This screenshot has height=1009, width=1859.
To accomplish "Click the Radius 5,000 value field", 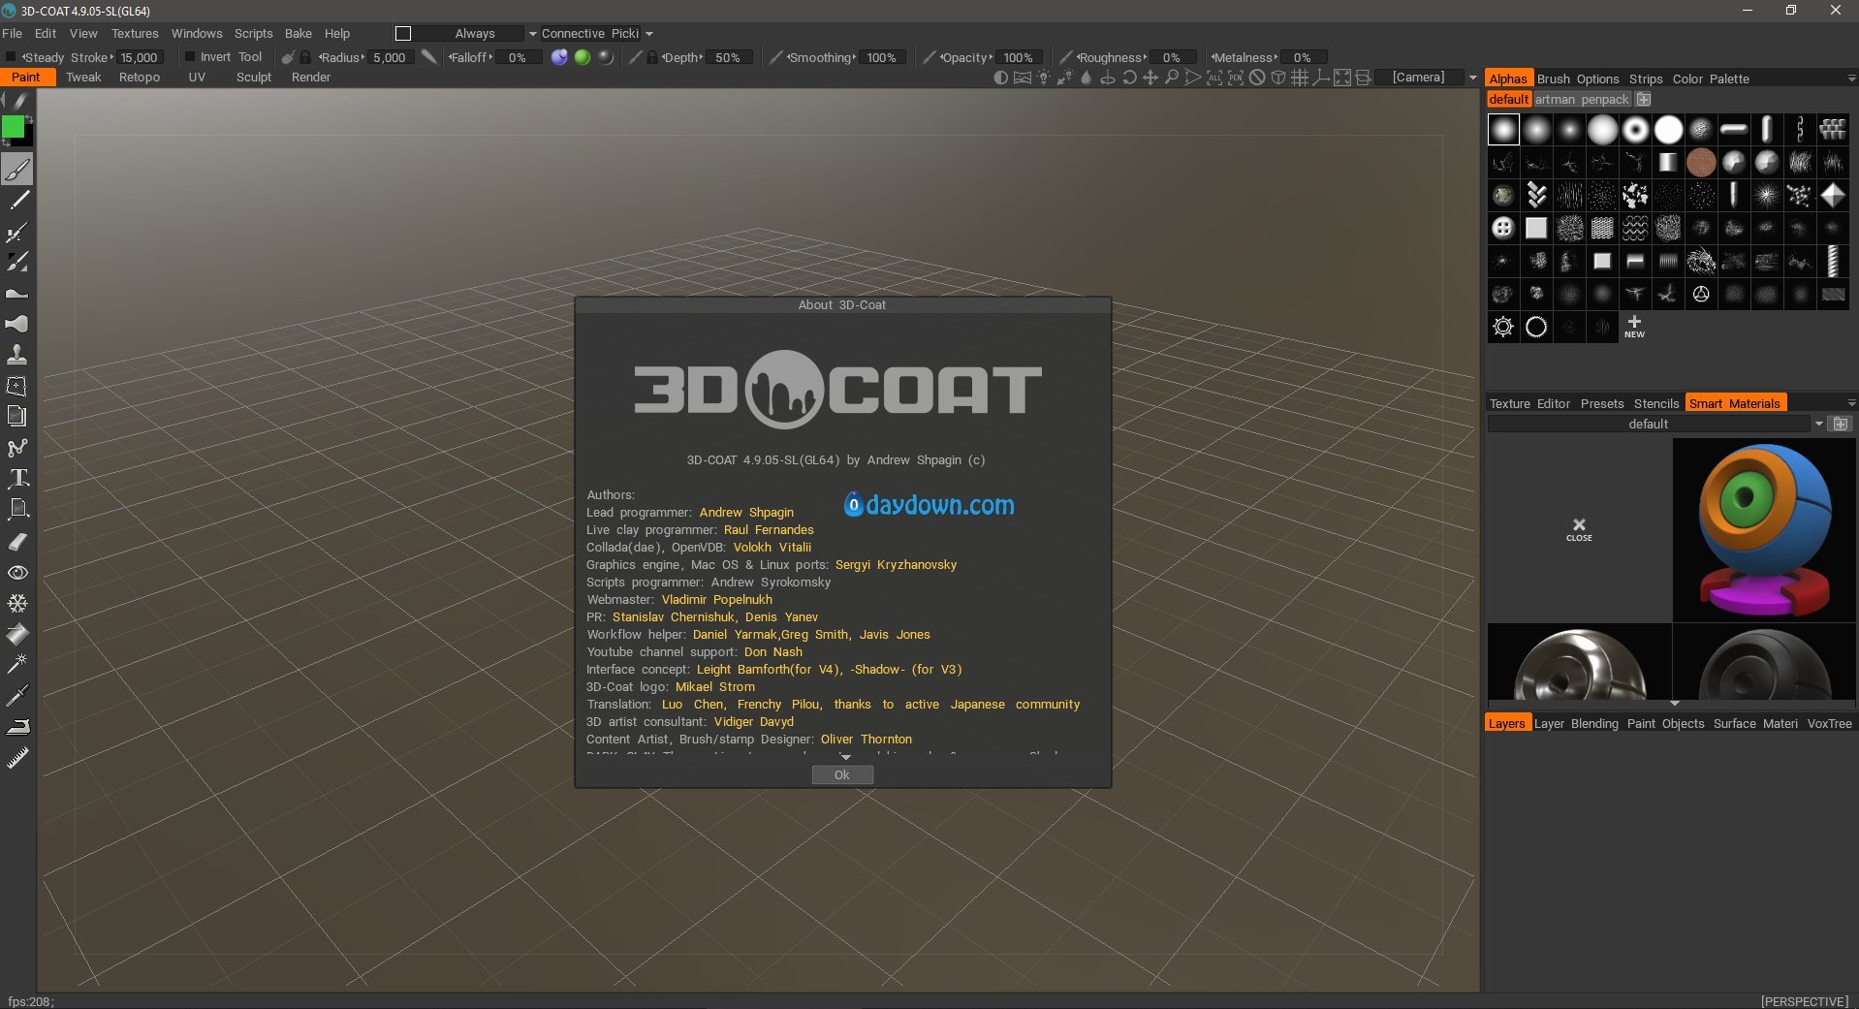I will coord(390,57).
